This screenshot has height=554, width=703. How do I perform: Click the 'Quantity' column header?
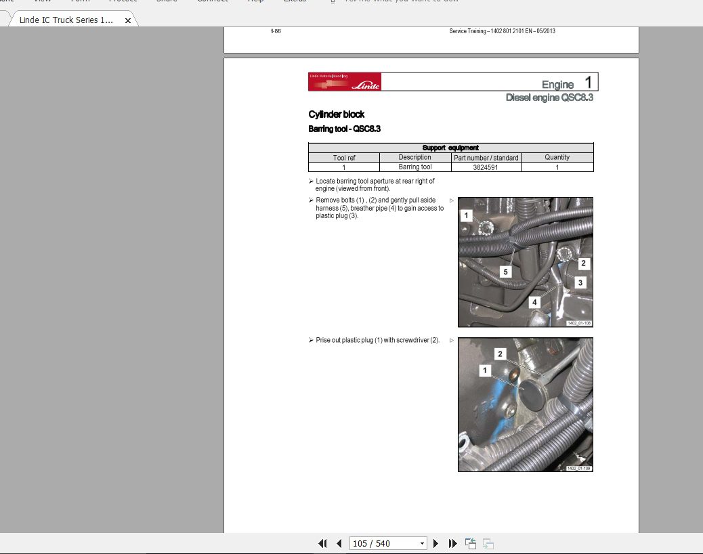(557, 157)
